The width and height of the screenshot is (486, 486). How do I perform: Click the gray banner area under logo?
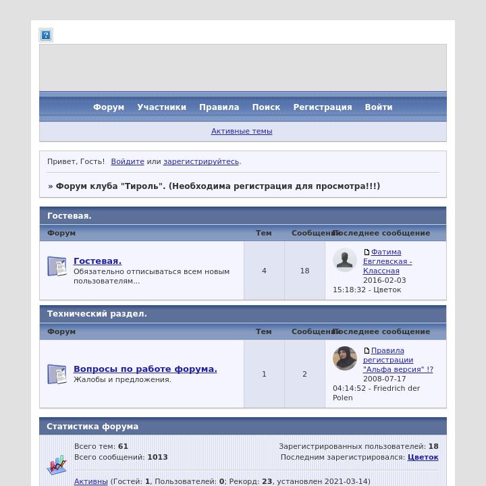point(243,67)
